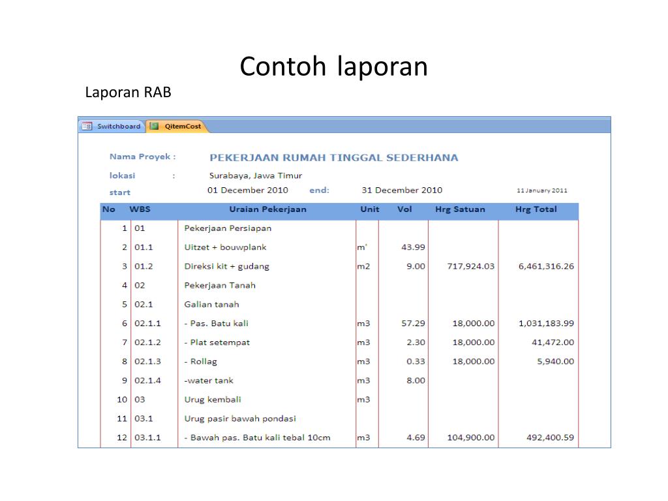Select the Direksi kit + gudang entry
This screenshot has width=668, height=501.
226,266
